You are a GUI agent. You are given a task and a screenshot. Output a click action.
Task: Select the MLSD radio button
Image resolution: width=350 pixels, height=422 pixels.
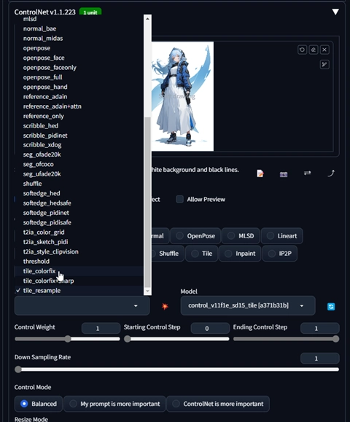[x=241, y=236]
